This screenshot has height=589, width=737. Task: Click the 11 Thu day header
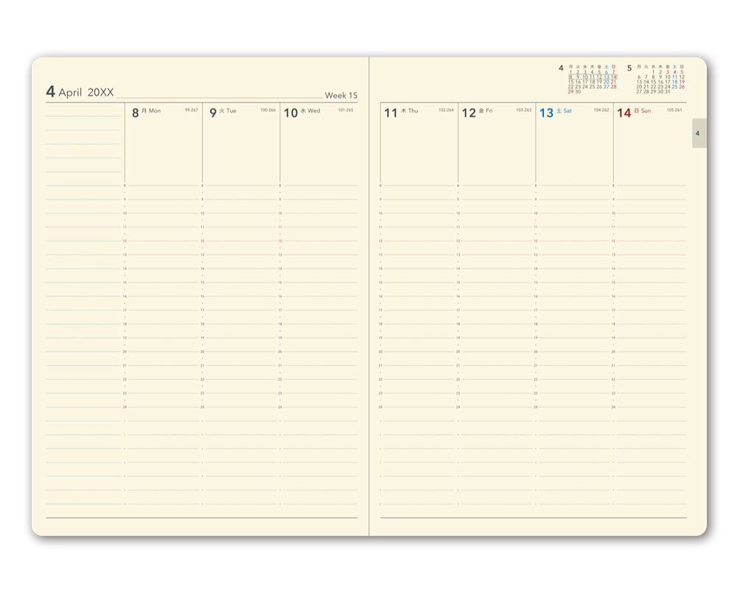[400, 112]
